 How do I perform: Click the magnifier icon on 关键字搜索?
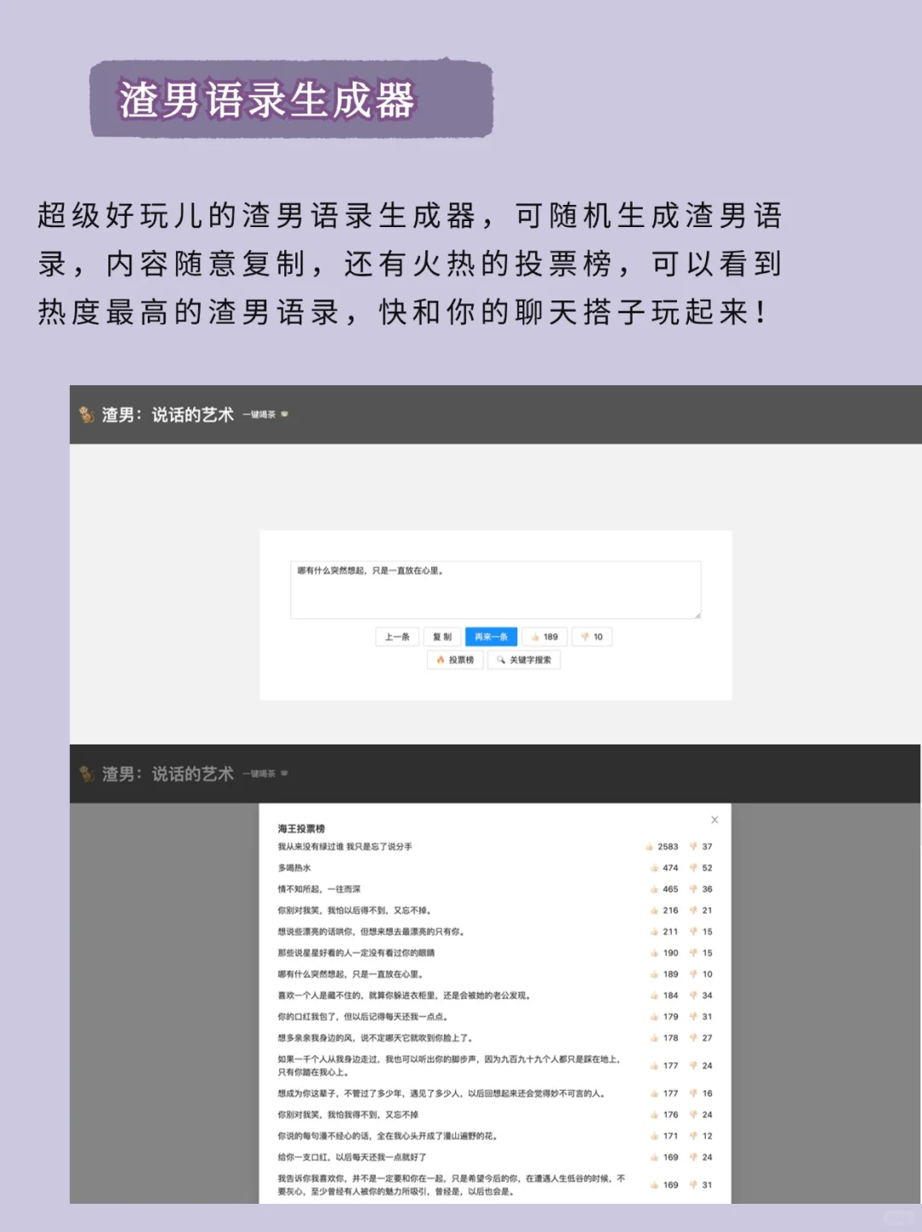click(x=499, y=659)
